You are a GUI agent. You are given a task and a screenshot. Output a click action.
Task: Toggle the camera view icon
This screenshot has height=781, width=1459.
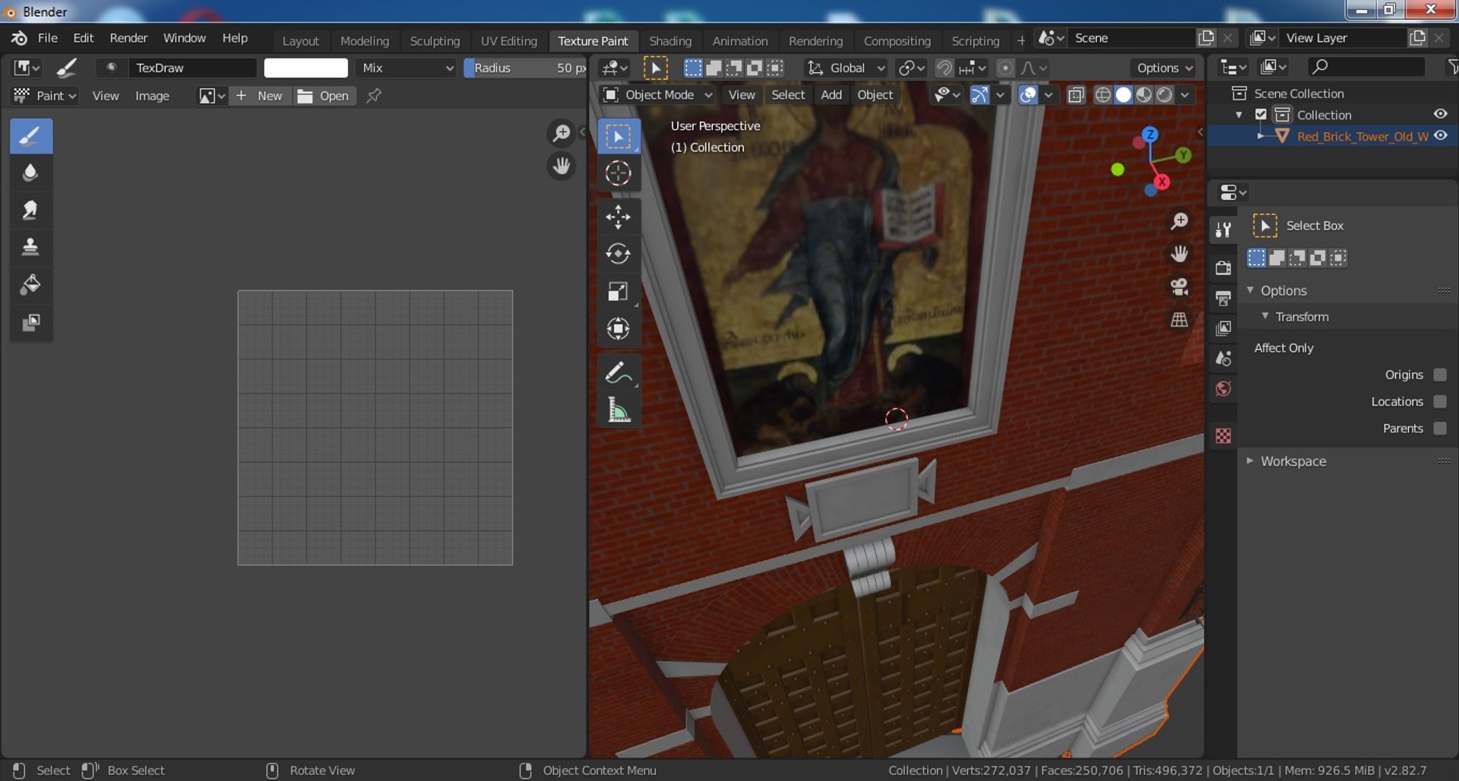pos(1179,286)
